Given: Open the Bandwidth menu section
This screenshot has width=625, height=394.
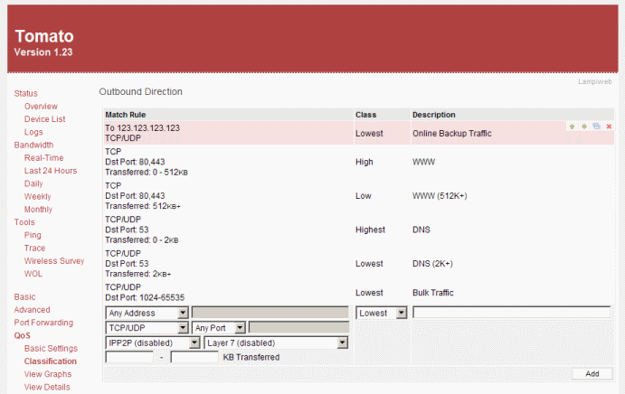Looking at the screenshot, I should 33,145.
